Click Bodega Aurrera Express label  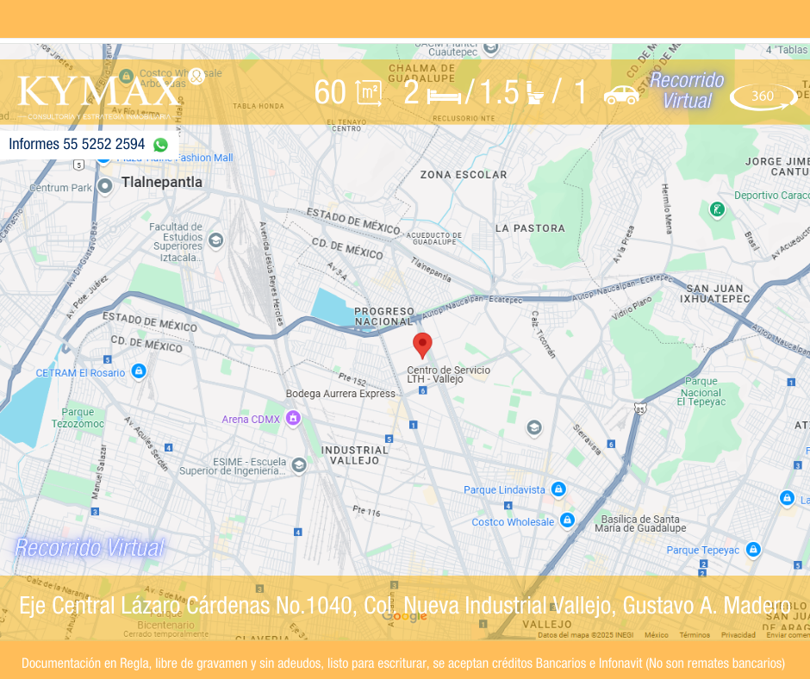(340, 394)
